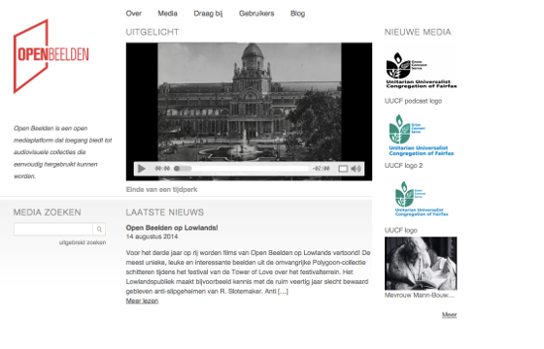This screenshot has height=349, width=544.
Task: Seek on the video progress bar
Action: click(242, 169)
